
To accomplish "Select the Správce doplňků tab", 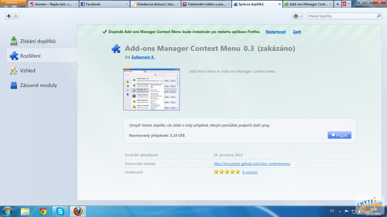I will [x=257, y=4].
